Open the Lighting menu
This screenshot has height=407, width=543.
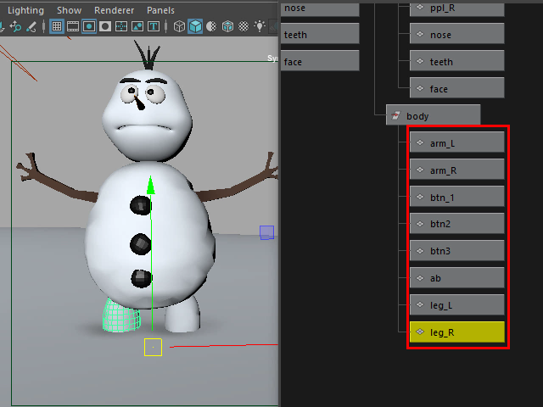click(25, 10)
